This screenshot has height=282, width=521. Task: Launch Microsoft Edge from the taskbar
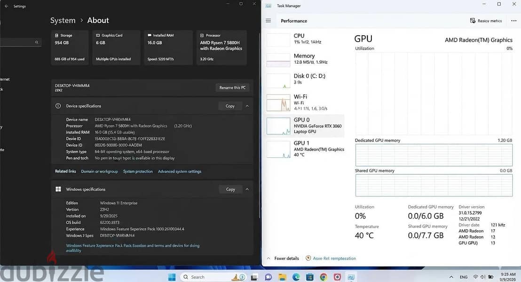[x=296, y=277]
